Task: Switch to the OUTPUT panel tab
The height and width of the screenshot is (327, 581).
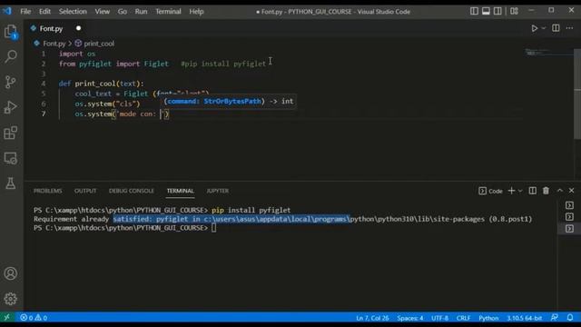Action: (x=85, y=191)
